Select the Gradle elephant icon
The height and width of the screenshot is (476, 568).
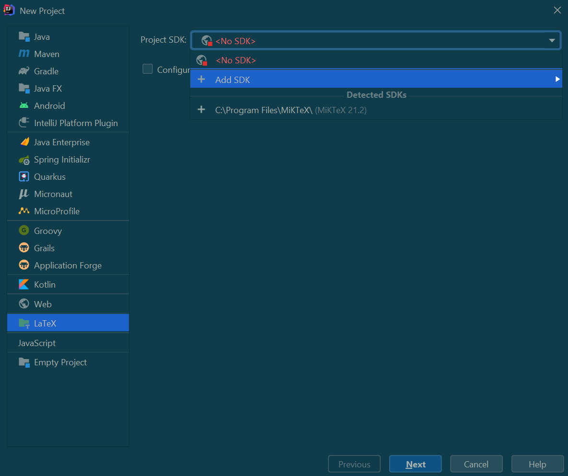[x=24, y=71]
